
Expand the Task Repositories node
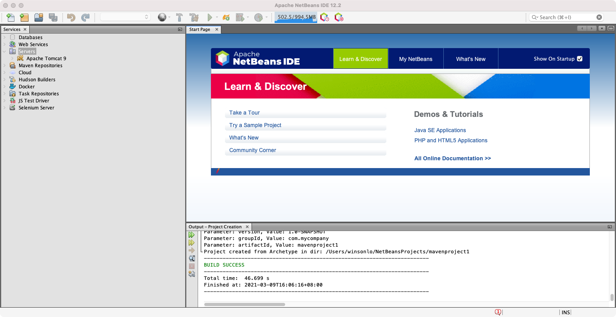(5, 94)
